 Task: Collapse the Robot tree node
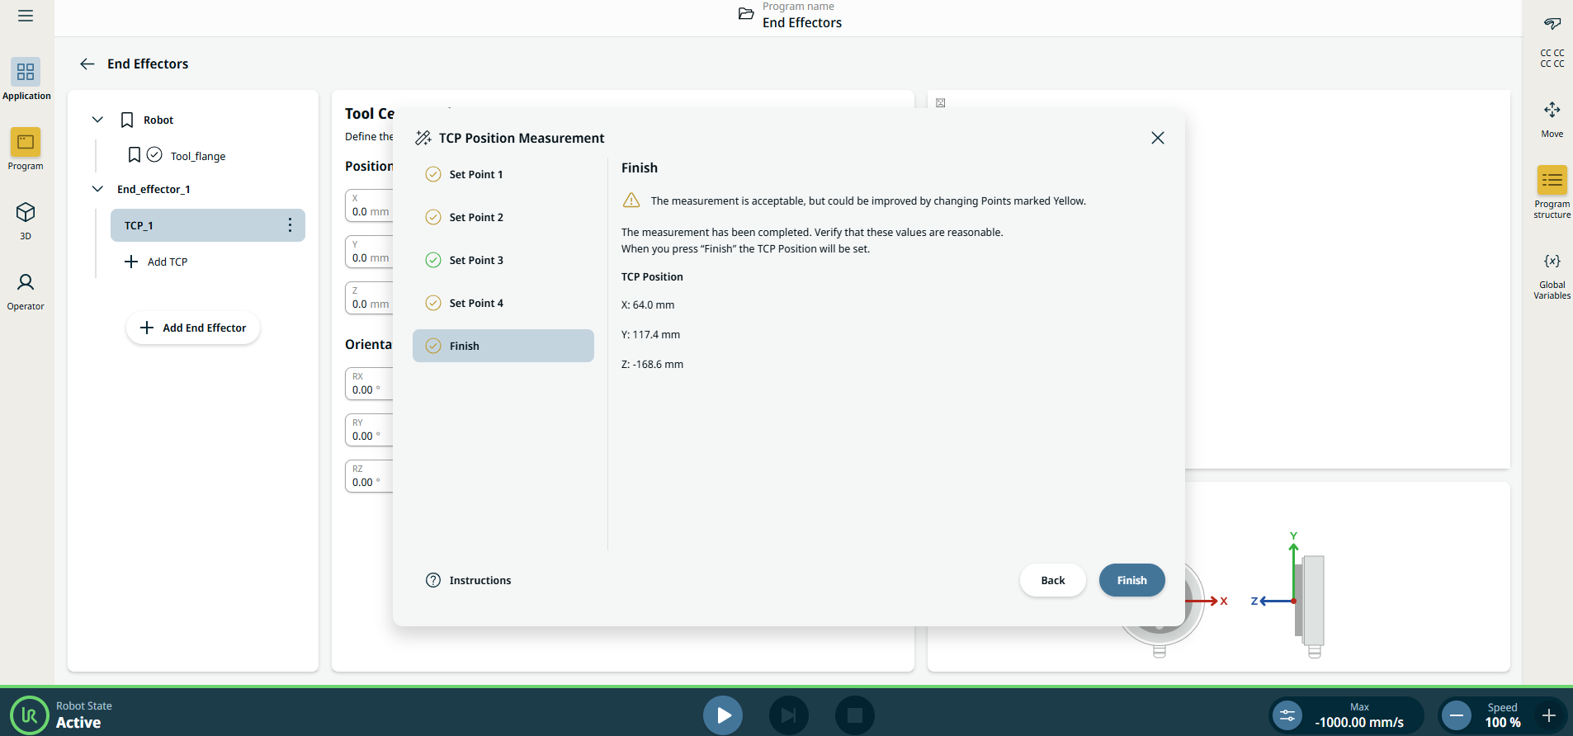click(x=97, y=120)
